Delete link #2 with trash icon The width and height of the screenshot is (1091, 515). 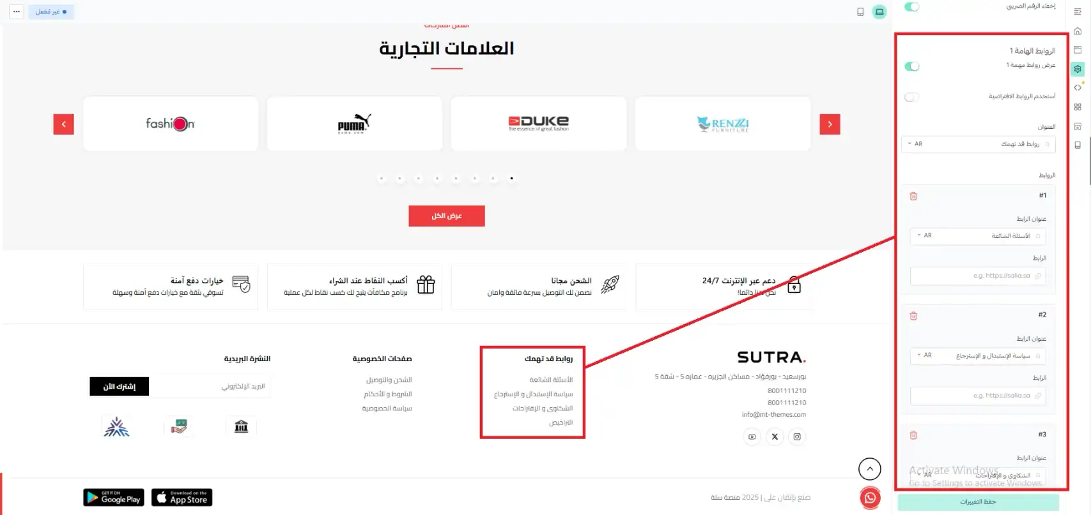click(x=913, y=315)
